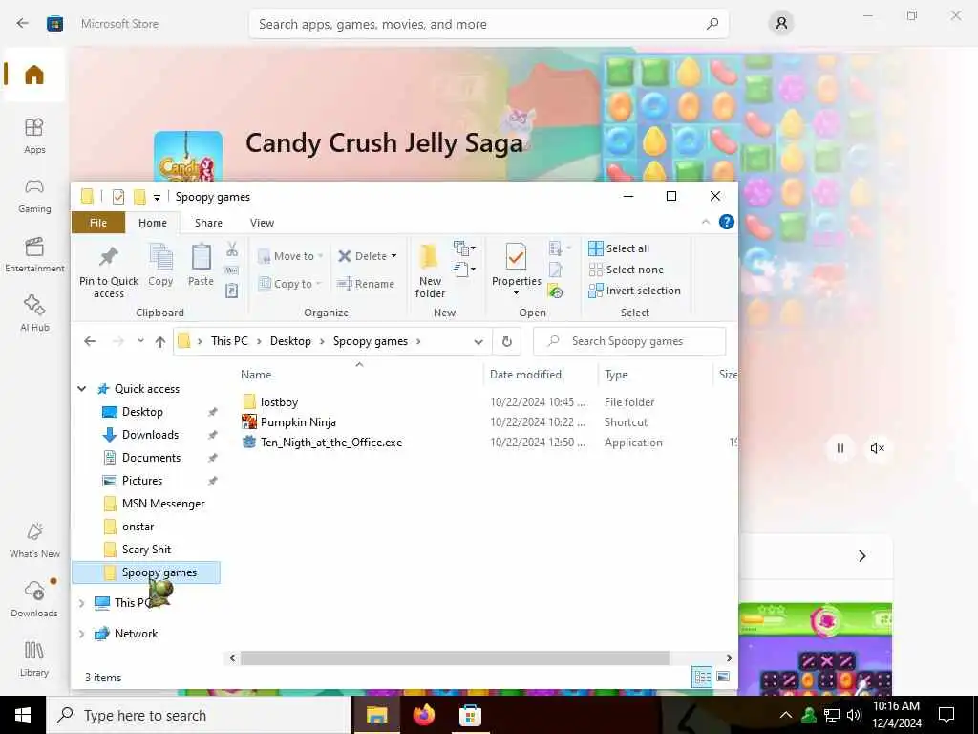This screenshot has height=734, width=978.
Task: Click the Store search magnifier icon
Action: [712, 24]
